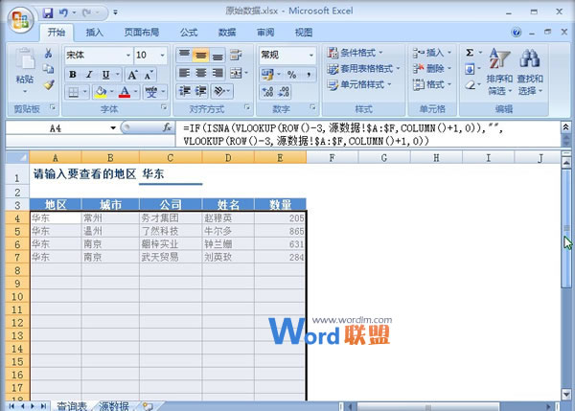Decrease font size with small A icon
Image resolution: width=575 pixels, height=411 pixels.
(149, 75)
